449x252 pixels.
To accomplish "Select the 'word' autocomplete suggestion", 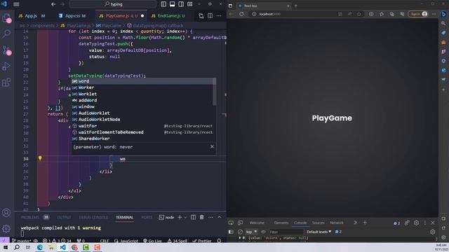I will (x=142, y=81).
